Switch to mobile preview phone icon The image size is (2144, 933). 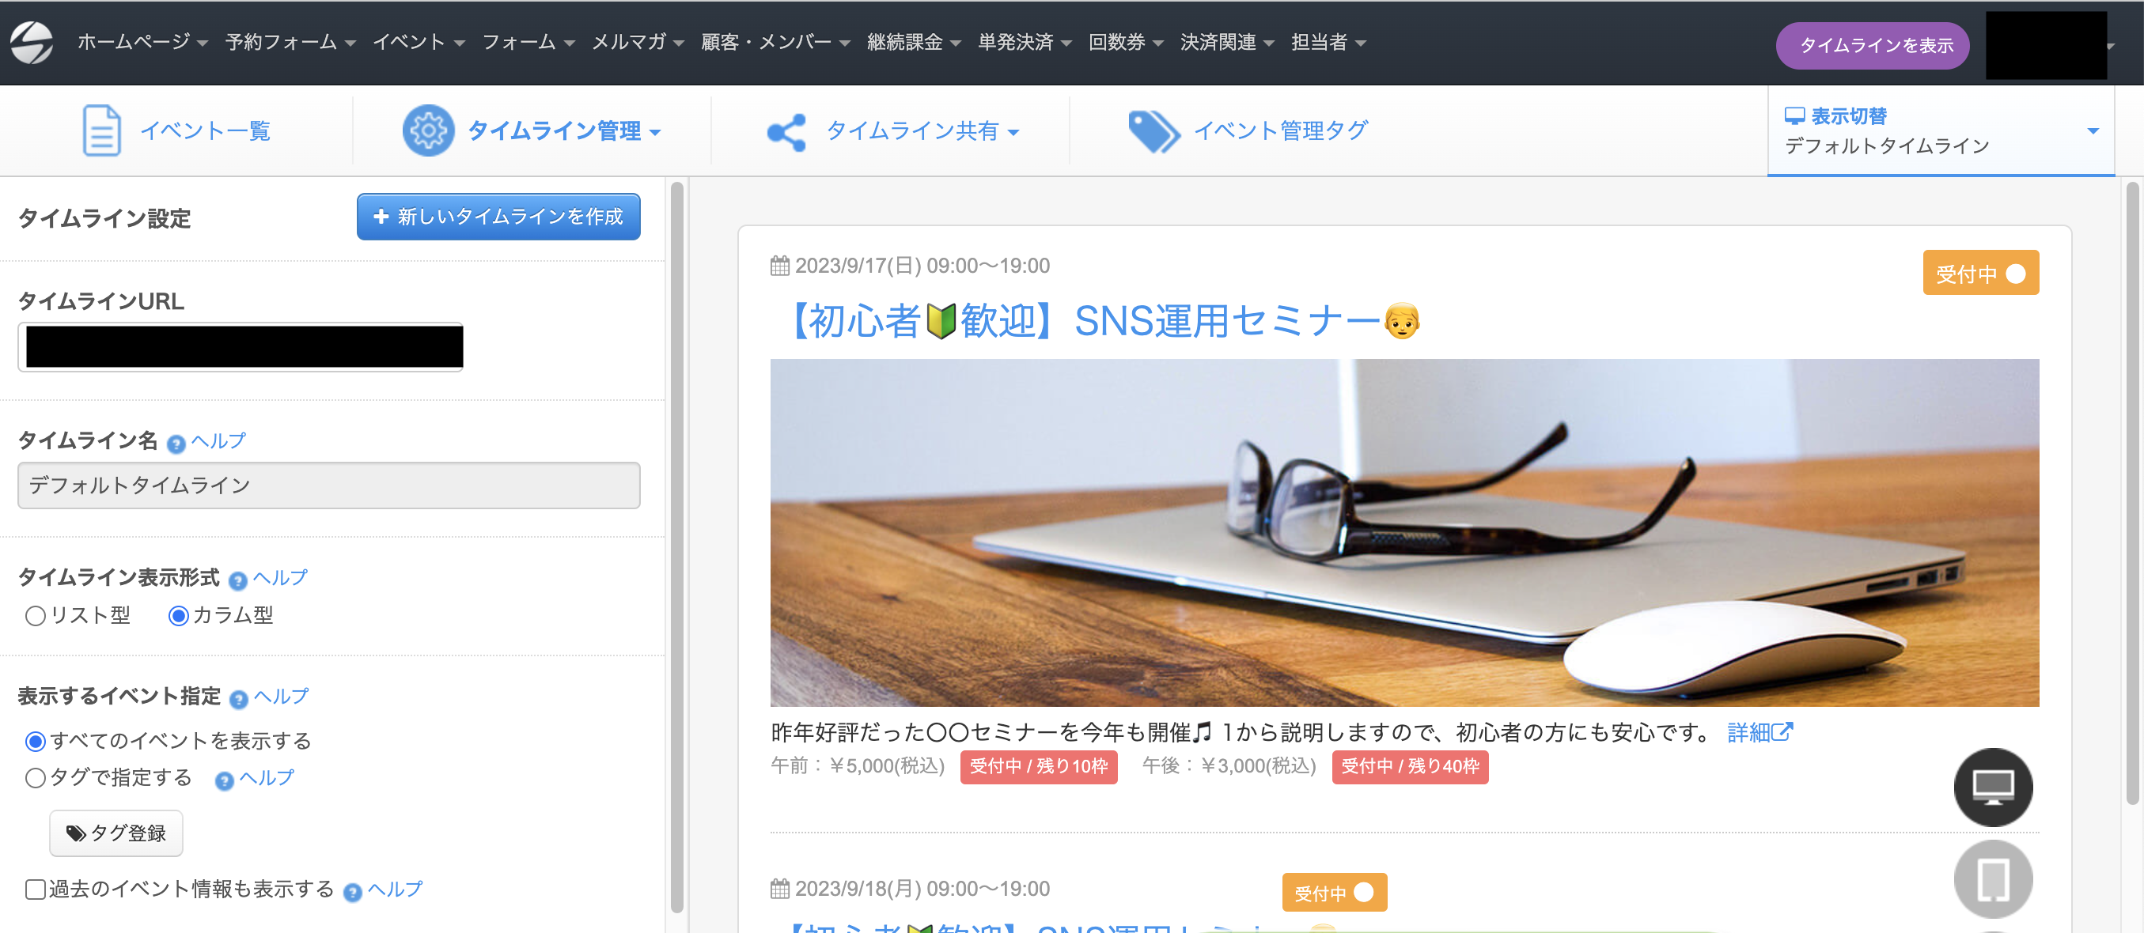pyautogui.click(x=1993, y=878)
